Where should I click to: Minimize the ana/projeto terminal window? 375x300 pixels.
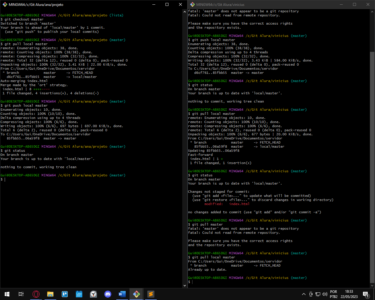coord(154,4)
